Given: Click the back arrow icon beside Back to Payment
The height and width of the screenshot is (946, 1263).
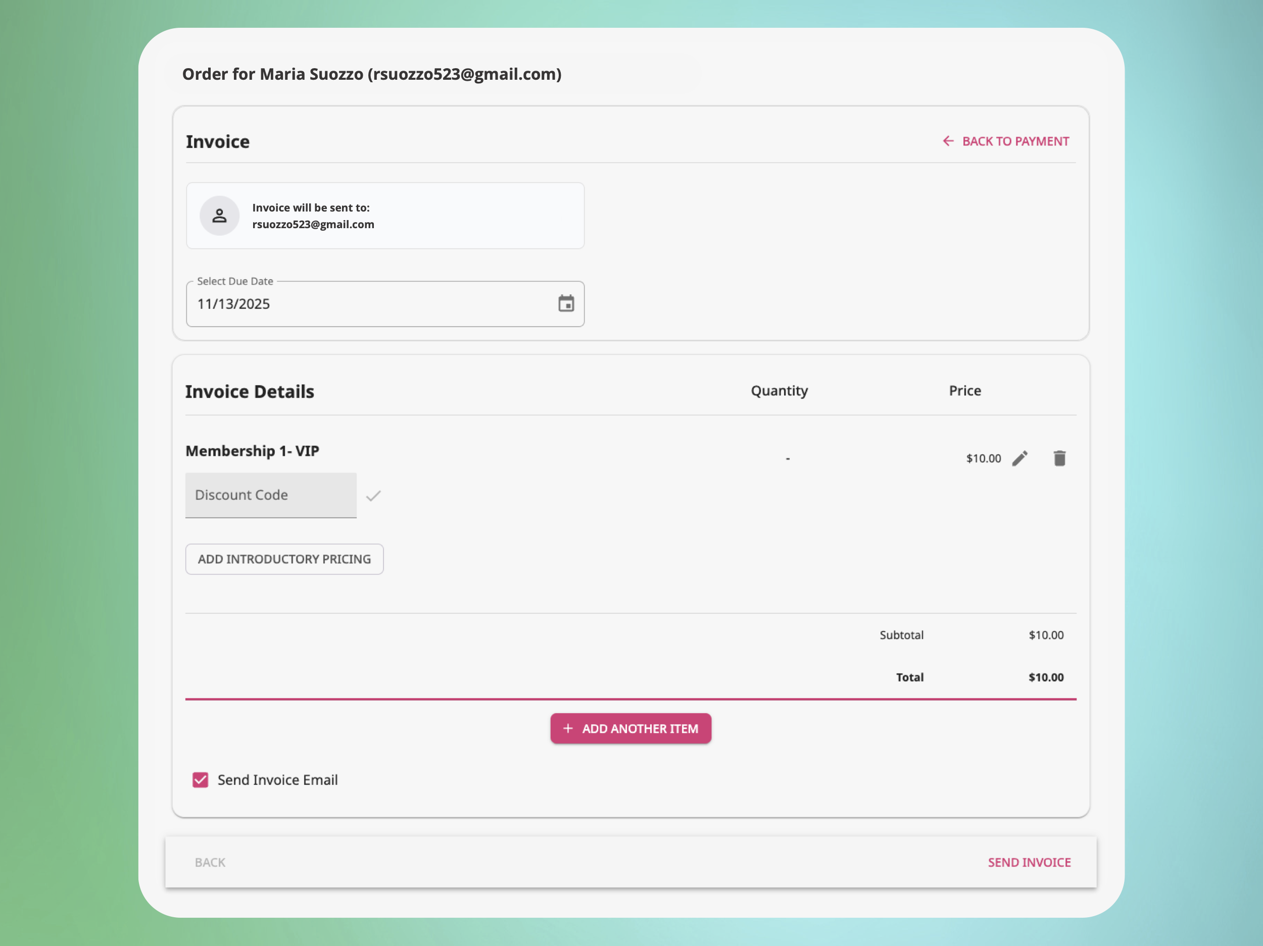Looking at the screenshot, I should pos(948,141).
